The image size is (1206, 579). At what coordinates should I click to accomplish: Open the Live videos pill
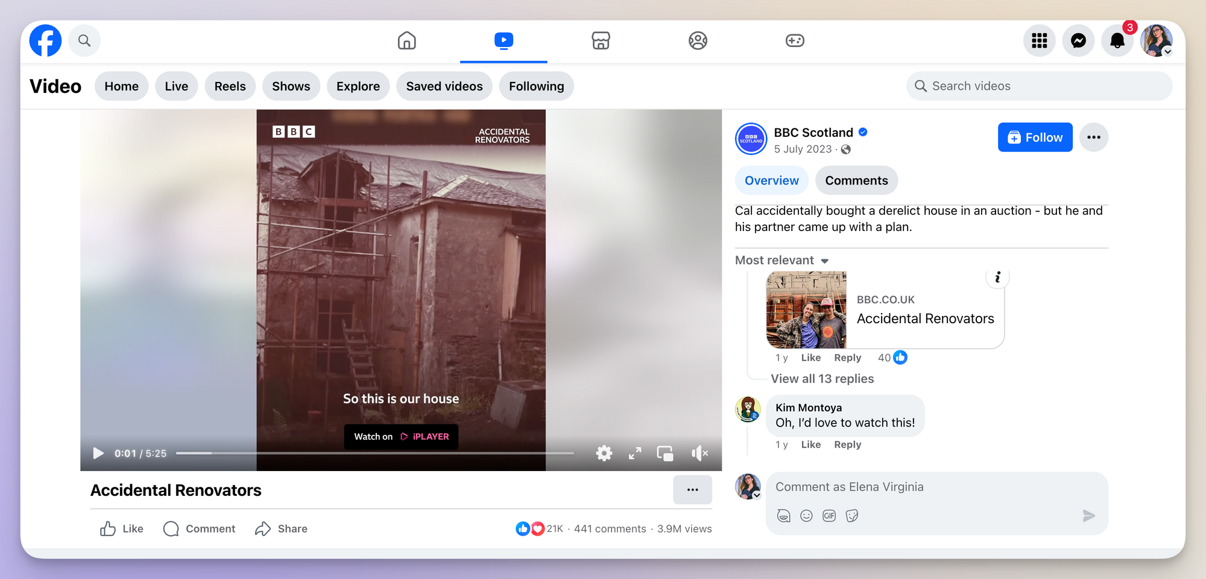pos(176,86)
